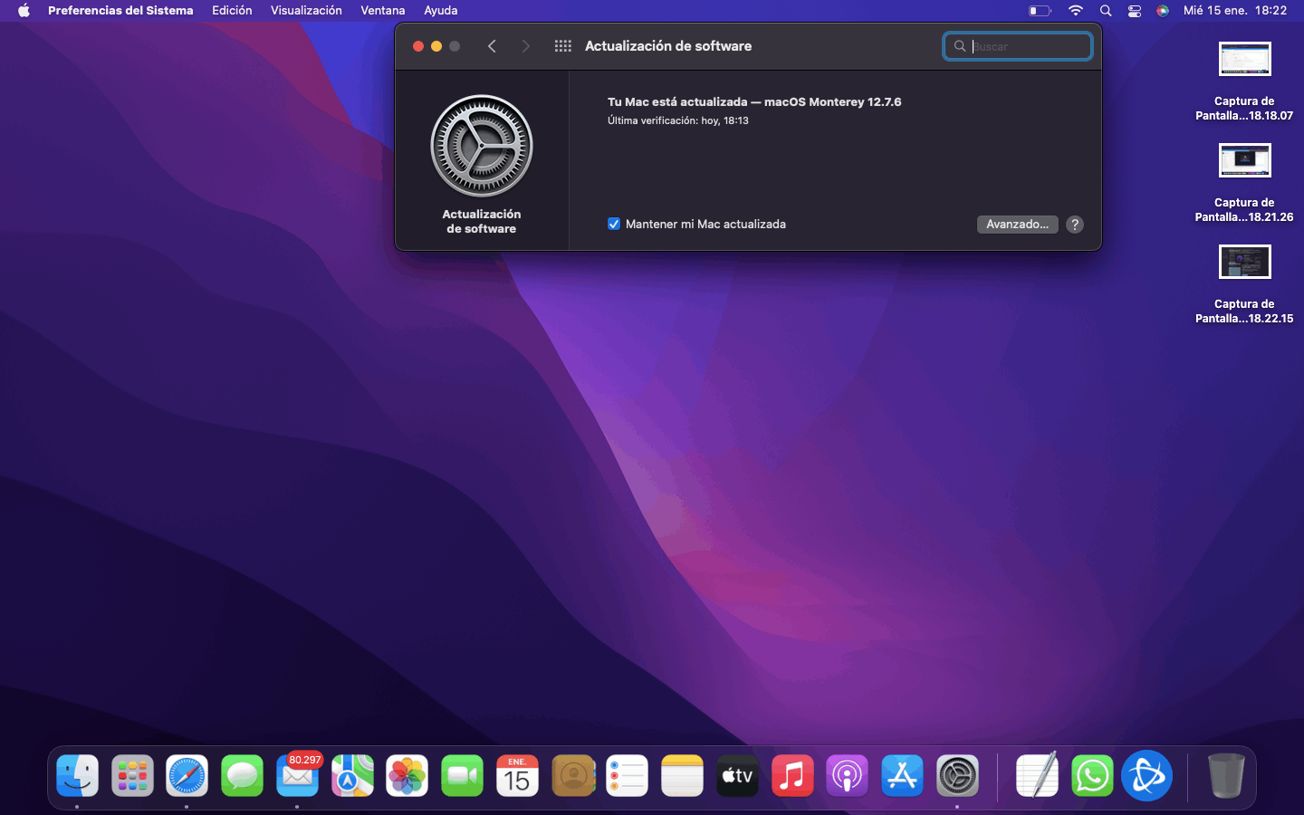
Task: Click the Wi-Fi status icon
Action: pyautogui.click(x=1076, y=11)
